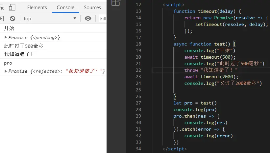Select the console line 我知道错了！
This screenshot has width=270, height=153.
coord(19,54)
